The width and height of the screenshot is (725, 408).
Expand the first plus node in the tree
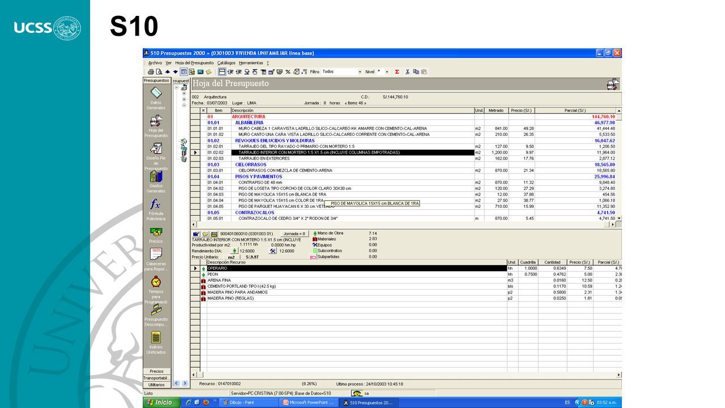[x=184, y=93]
